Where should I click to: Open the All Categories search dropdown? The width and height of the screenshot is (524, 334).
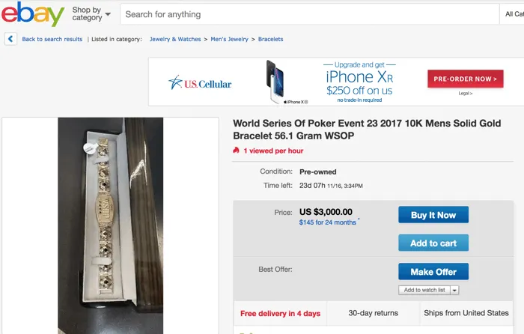513,14
